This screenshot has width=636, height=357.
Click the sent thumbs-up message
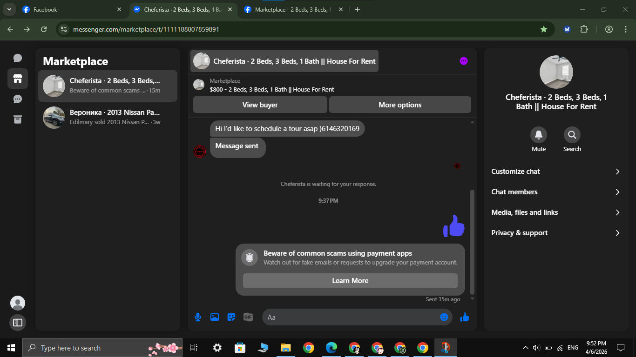pos(454,226)
